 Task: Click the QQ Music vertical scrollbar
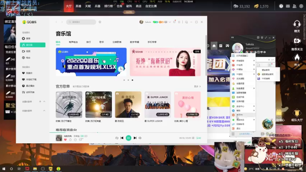[206, 55]
